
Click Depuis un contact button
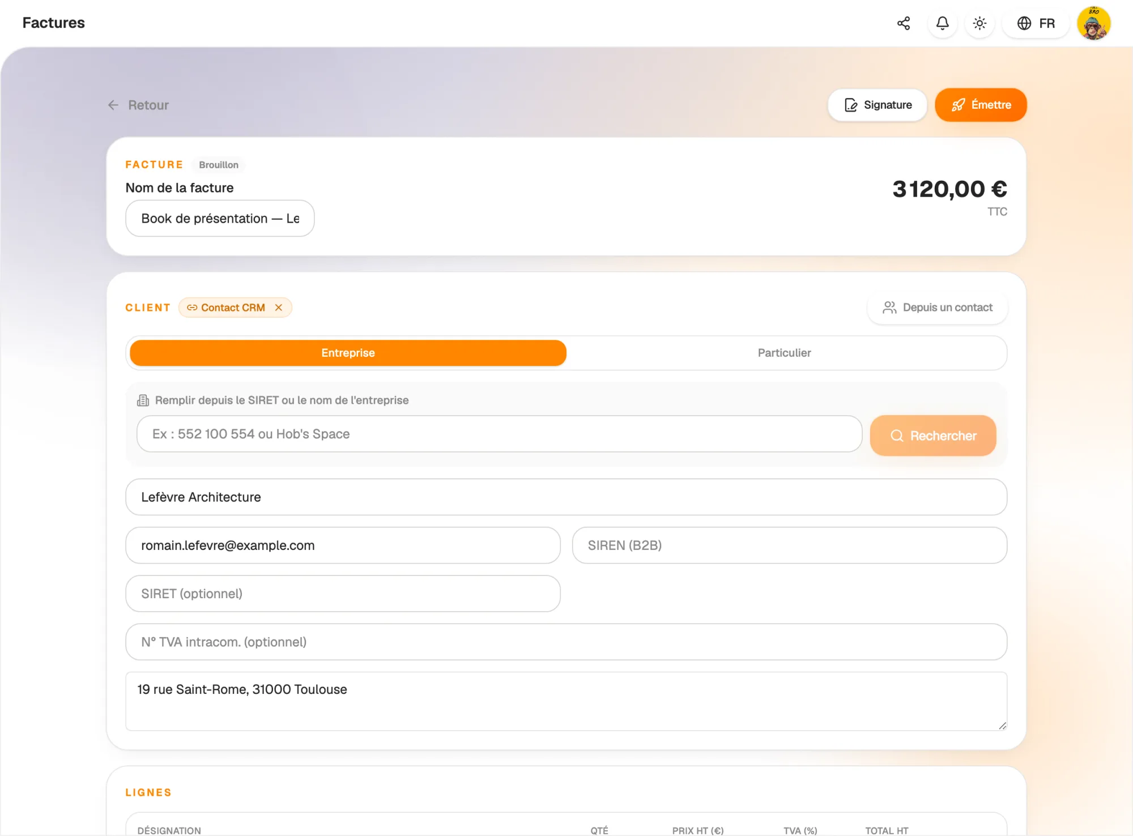click(x=938, y=308)
